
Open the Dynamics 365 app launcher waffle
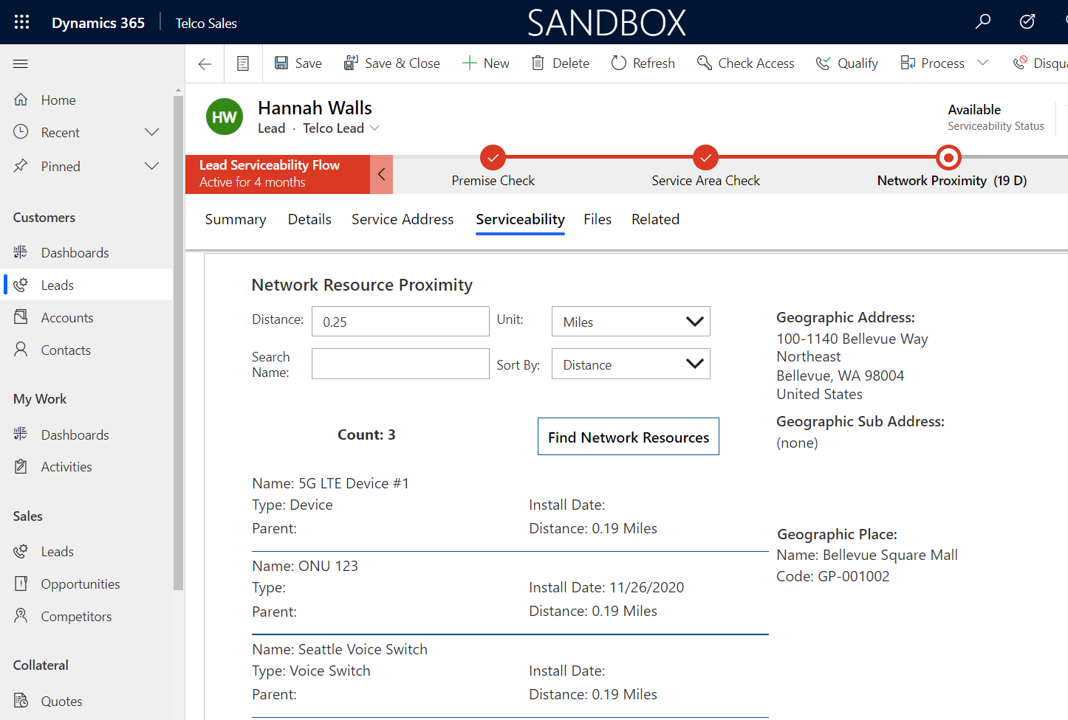click(x=21, y=22)
